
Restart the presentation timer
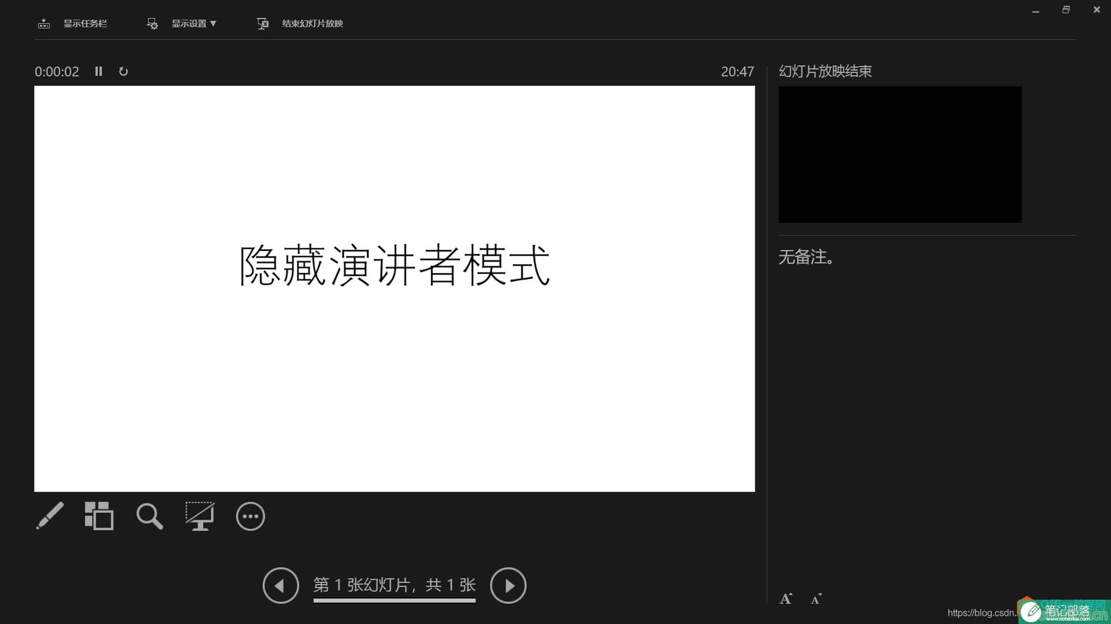pos(123,71)
